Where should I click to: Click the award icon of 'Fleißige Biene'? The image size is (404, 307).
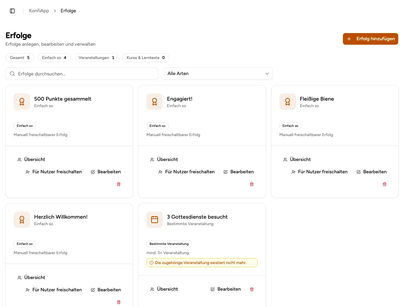pyautogui.click(x=288, y=102)
